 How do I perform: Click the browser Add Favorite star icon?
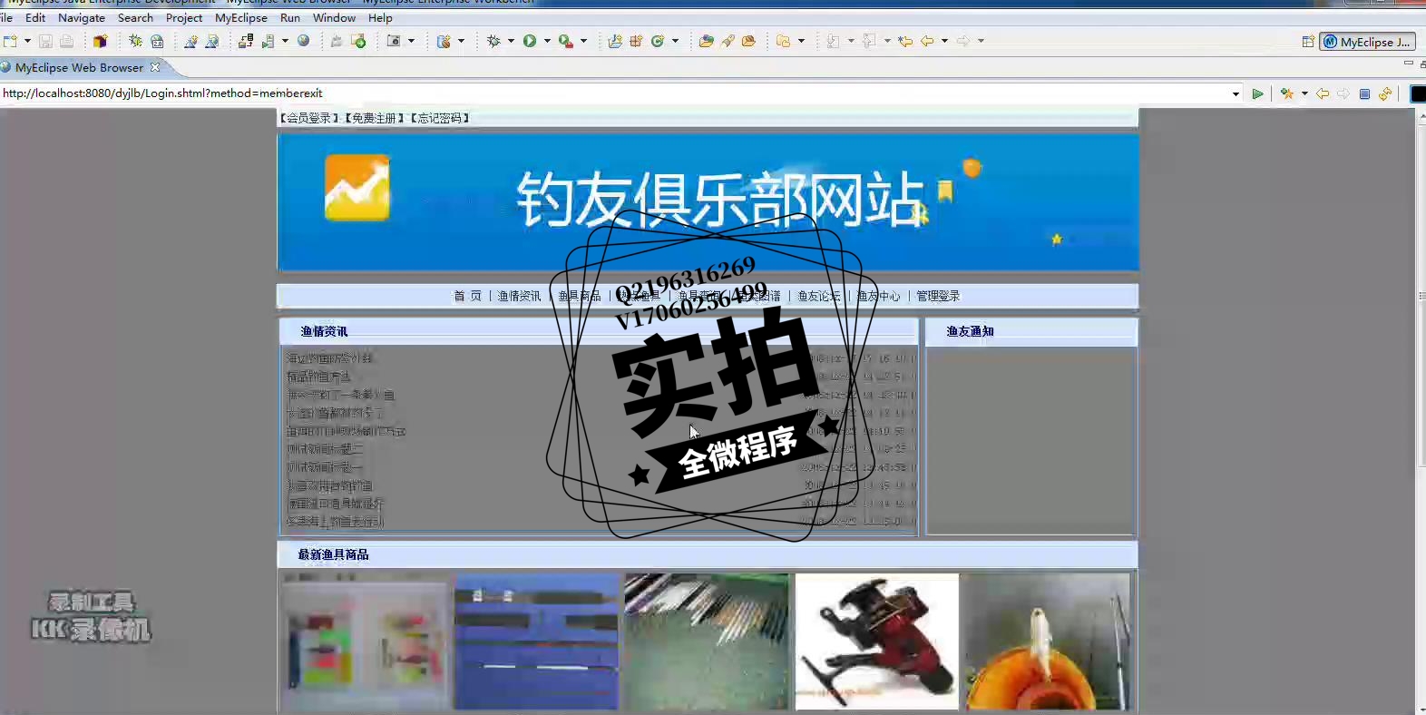coord(1286,93)
